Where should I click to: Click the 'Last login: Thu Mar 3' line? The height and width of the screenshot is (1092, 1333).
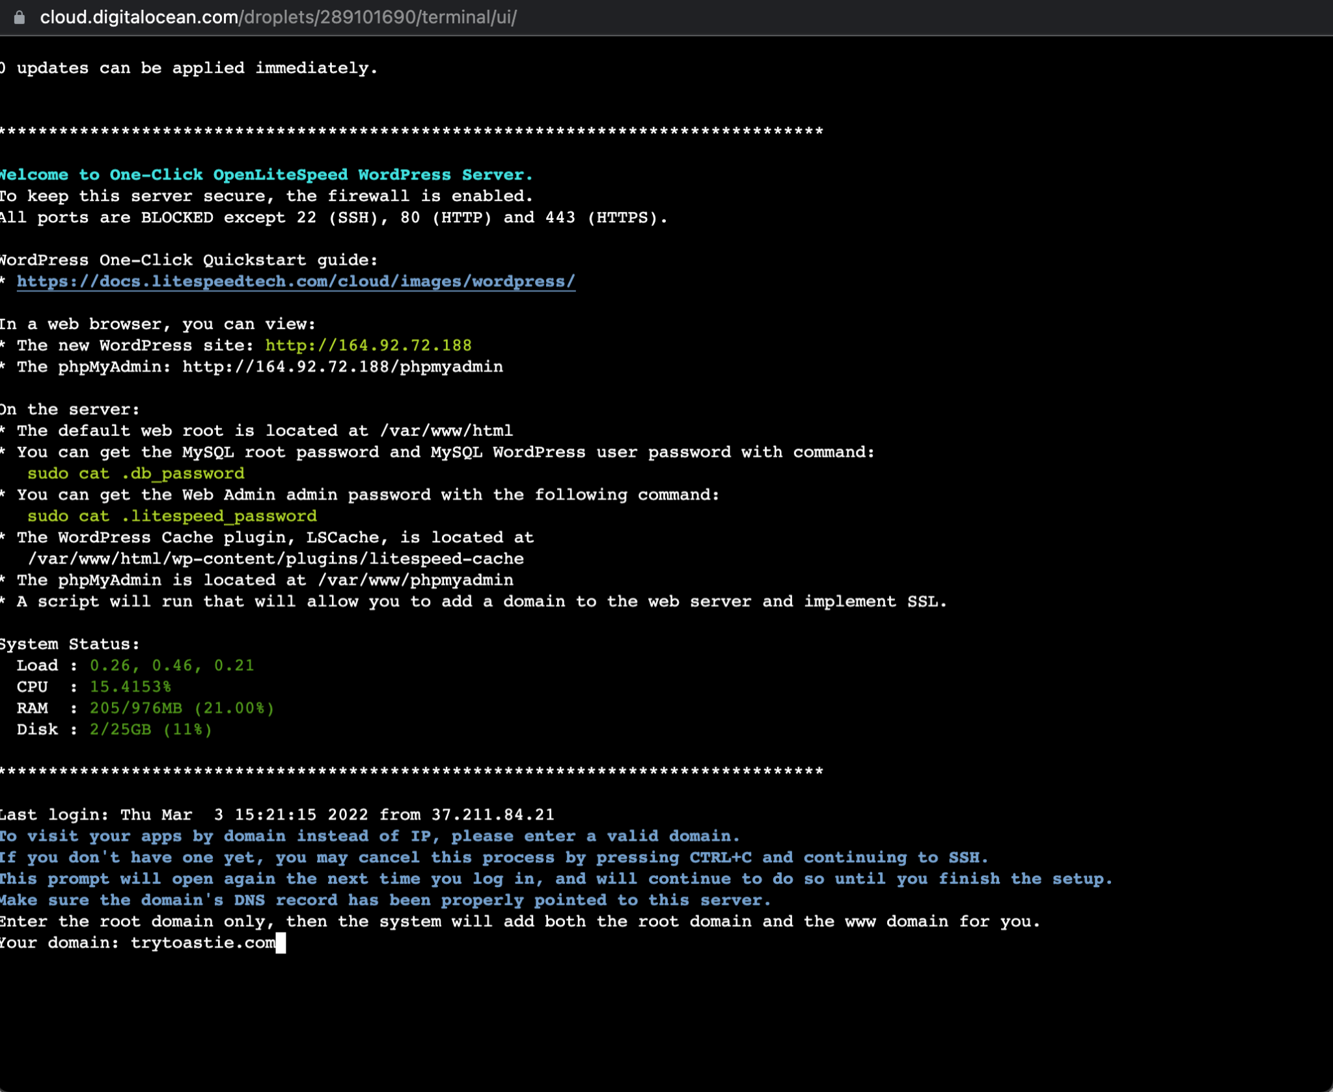pos(277,815)
